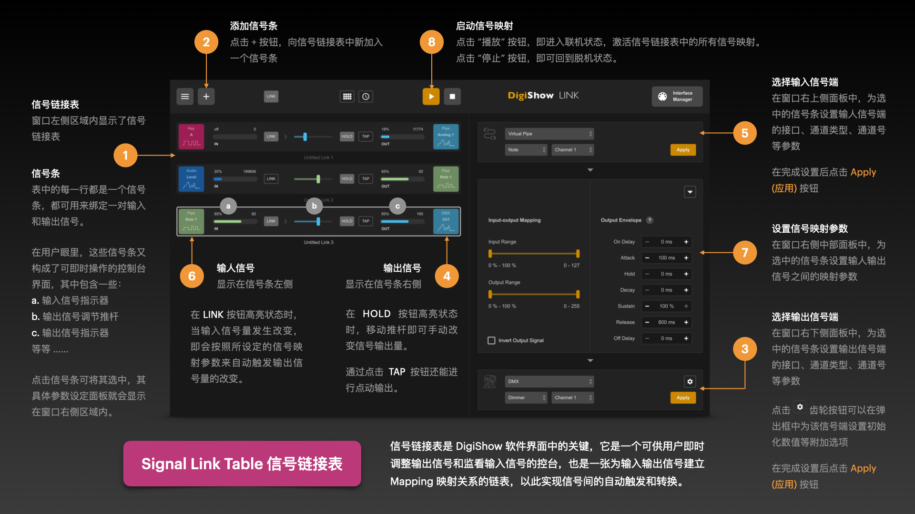Toggle LINK on the Audio Level row
915x514 pixels.
pyautogui.click(x=271, y=179)
